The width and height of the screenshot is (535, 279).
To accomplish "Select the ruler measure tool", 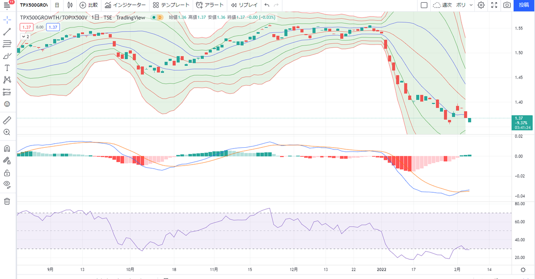I will click(7, 120).
